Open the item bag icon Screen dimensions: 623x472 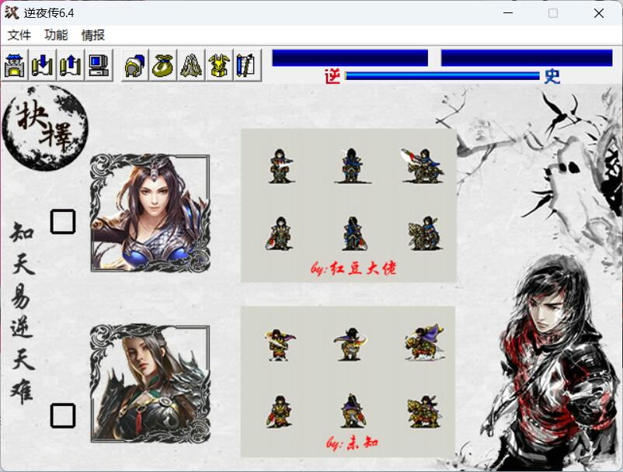(x=163, y=65)
